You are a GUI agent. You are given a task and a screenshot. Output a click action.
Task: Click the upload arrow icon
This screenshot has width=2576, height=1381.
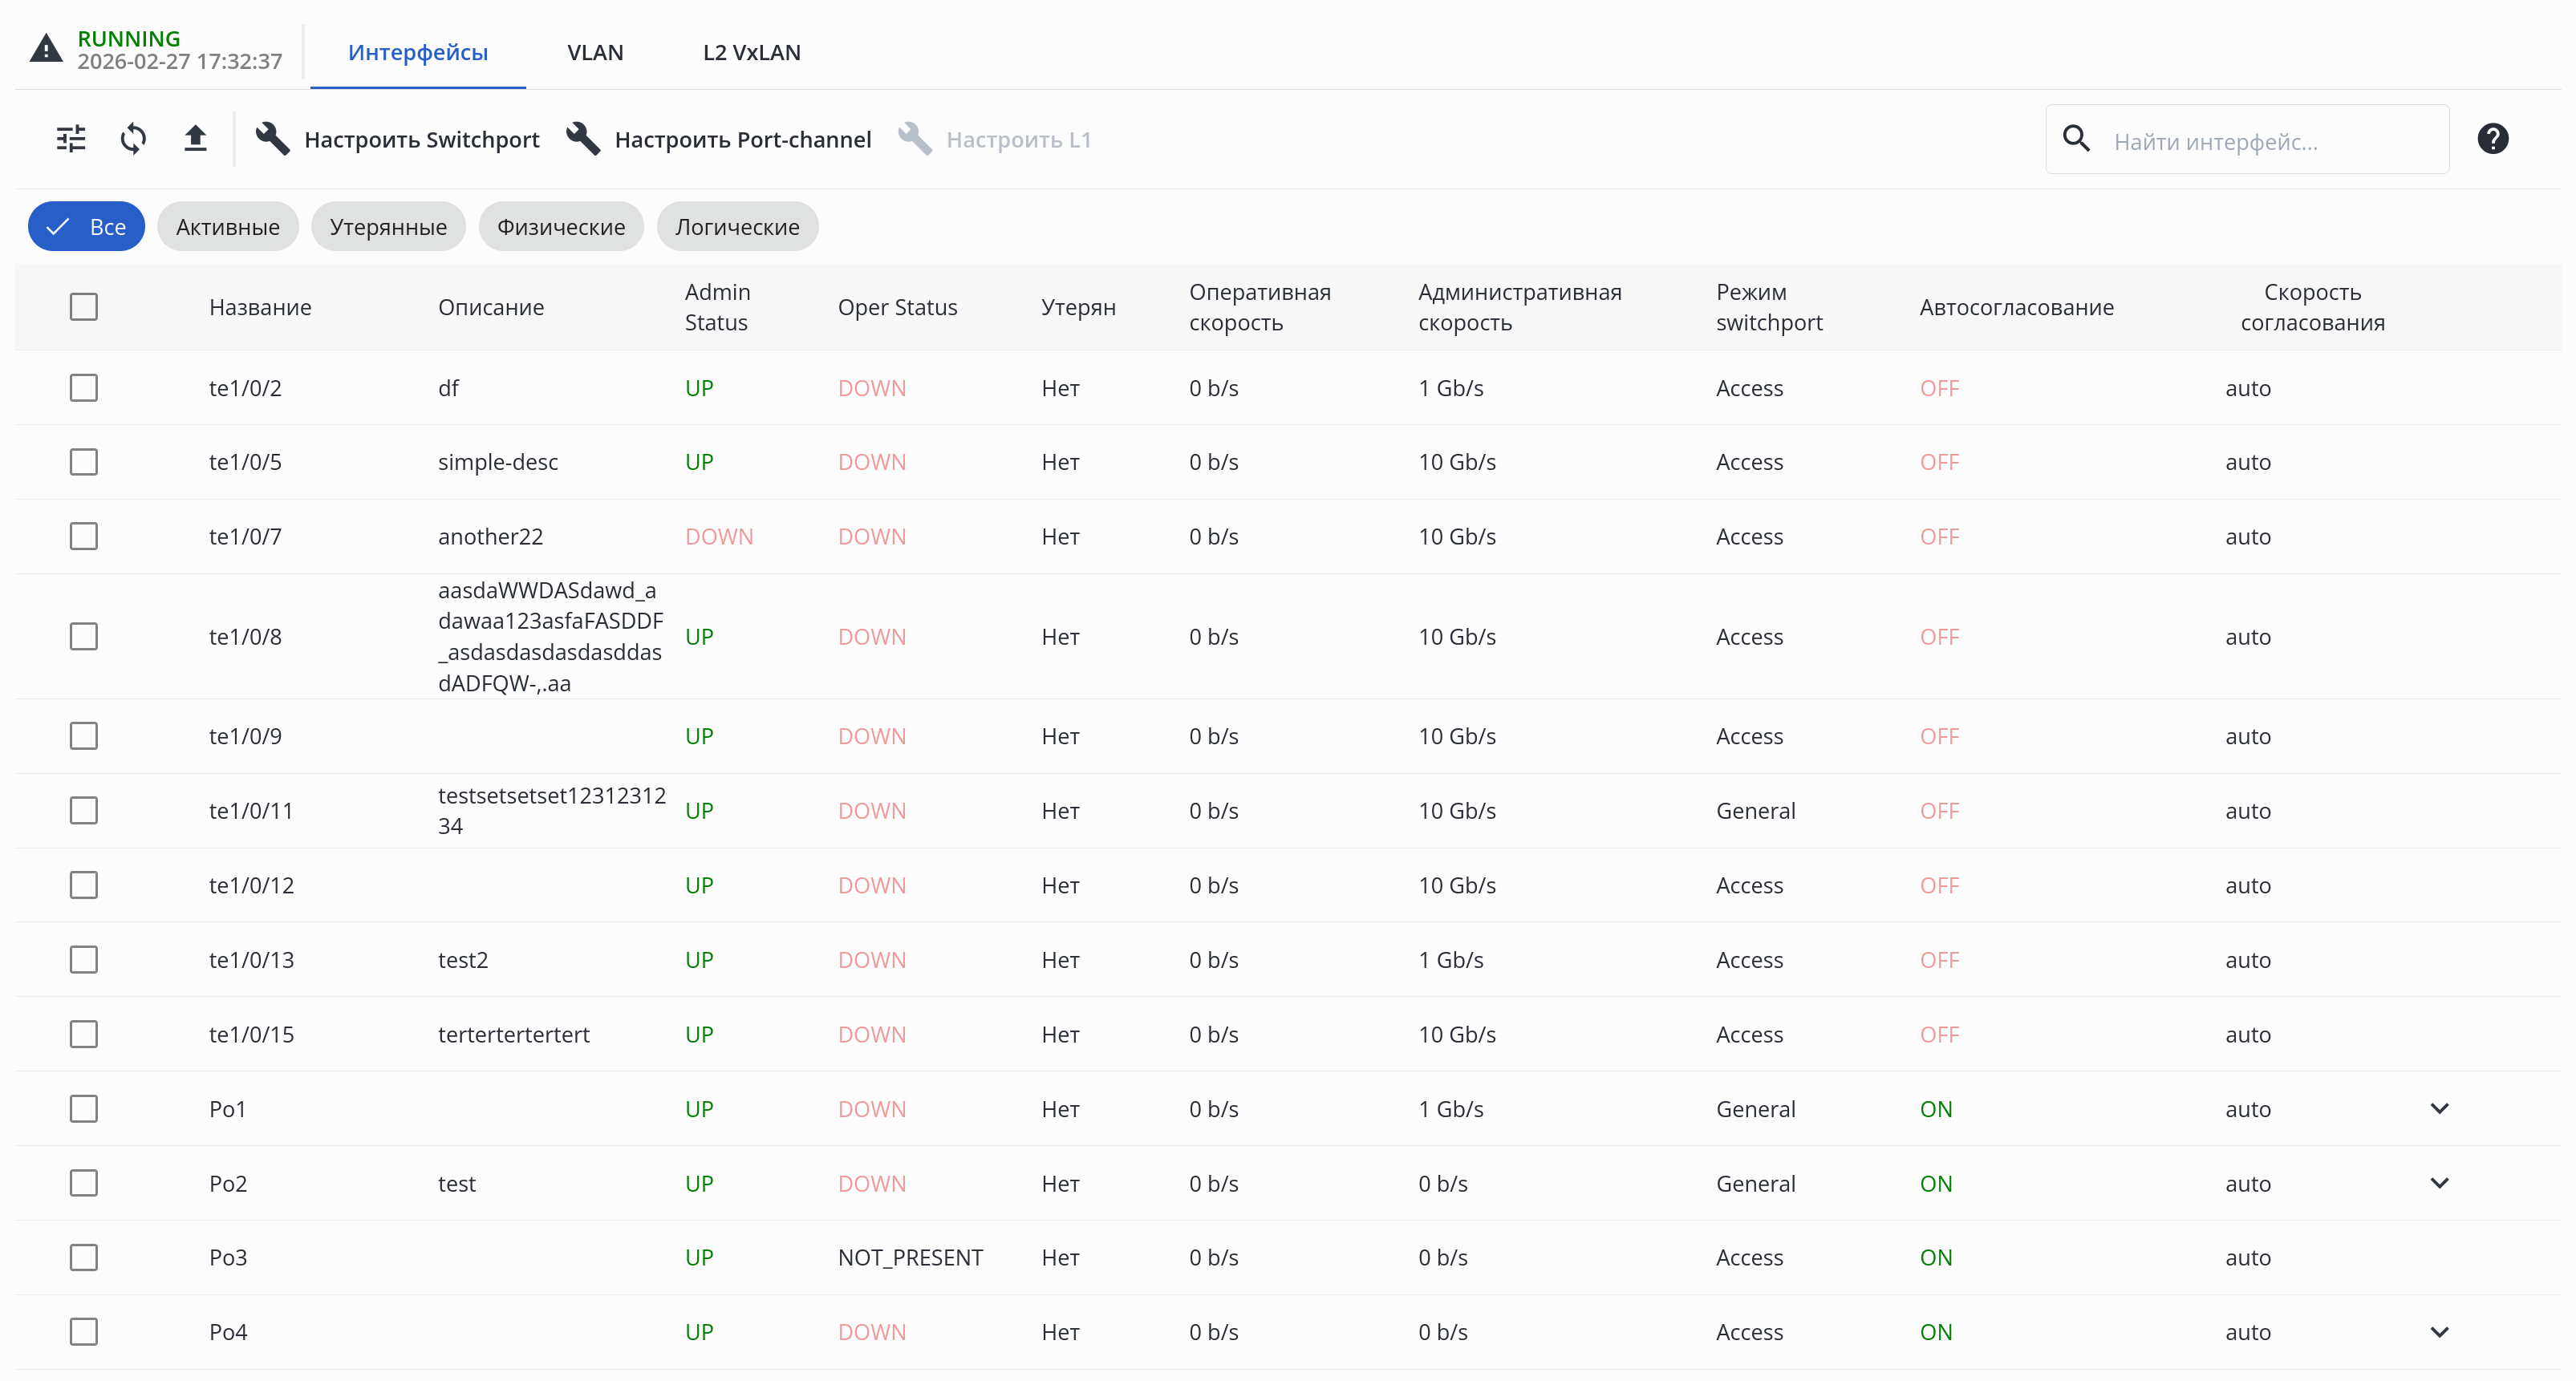click(195, 139)
